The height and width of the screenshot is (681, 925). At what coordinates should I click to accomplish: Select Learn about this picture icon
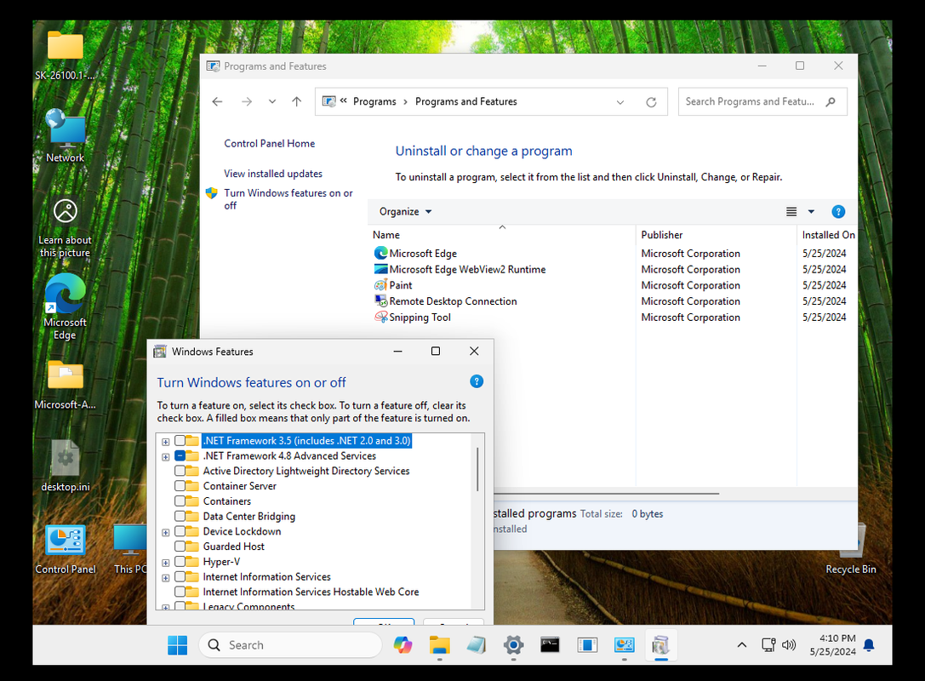tap(65, 228)
